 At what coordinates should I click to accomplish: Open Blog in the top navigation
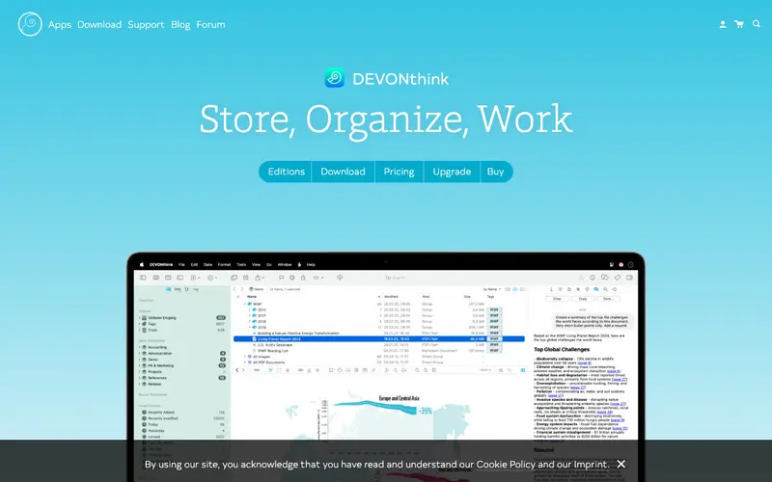tap(180, 25)
